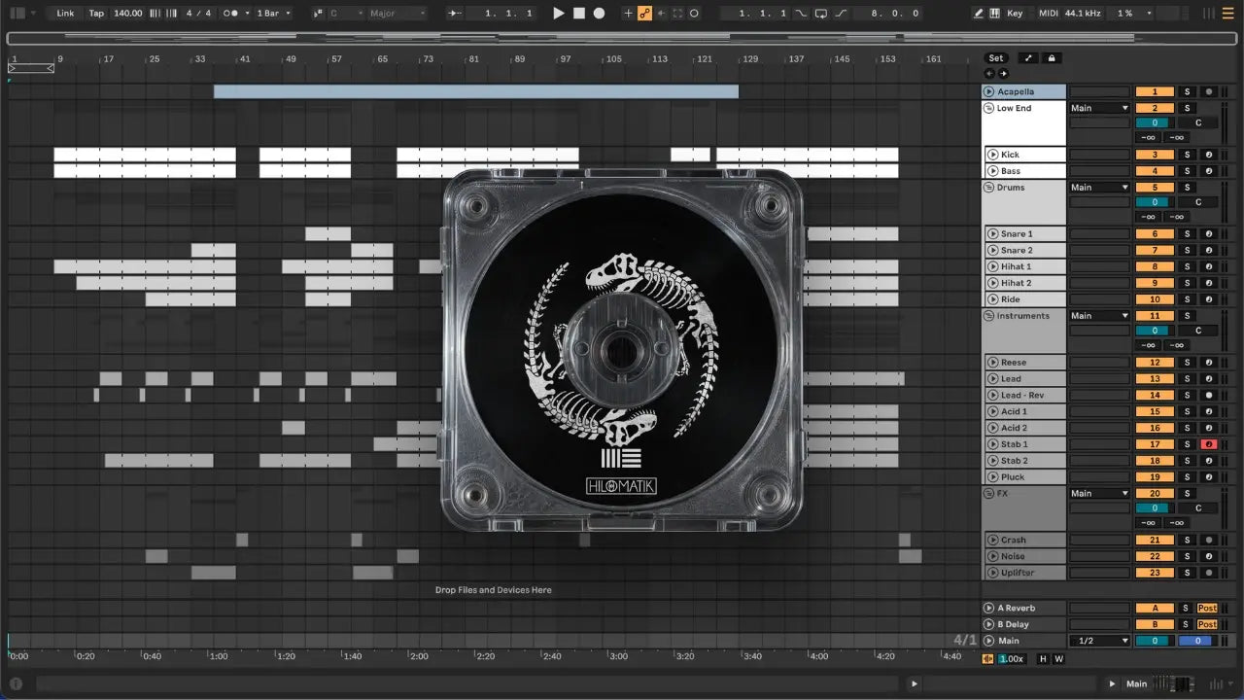Click the Tap tempo button

coord(96,14)
